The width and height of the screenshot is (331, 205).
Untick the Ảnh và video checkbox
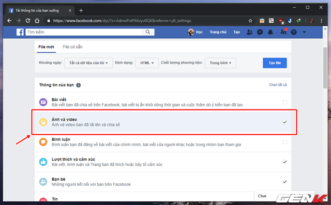(285, 122)
